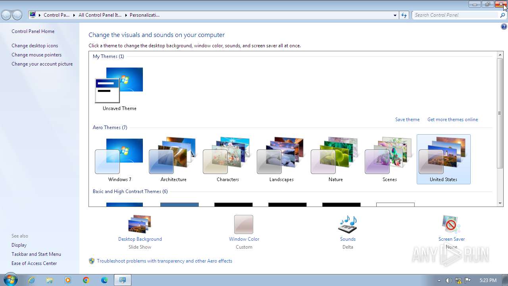Viewport: 508px width, 286px height.
Task: Click the blue Help question mark icon
Action: pos(504,27)
